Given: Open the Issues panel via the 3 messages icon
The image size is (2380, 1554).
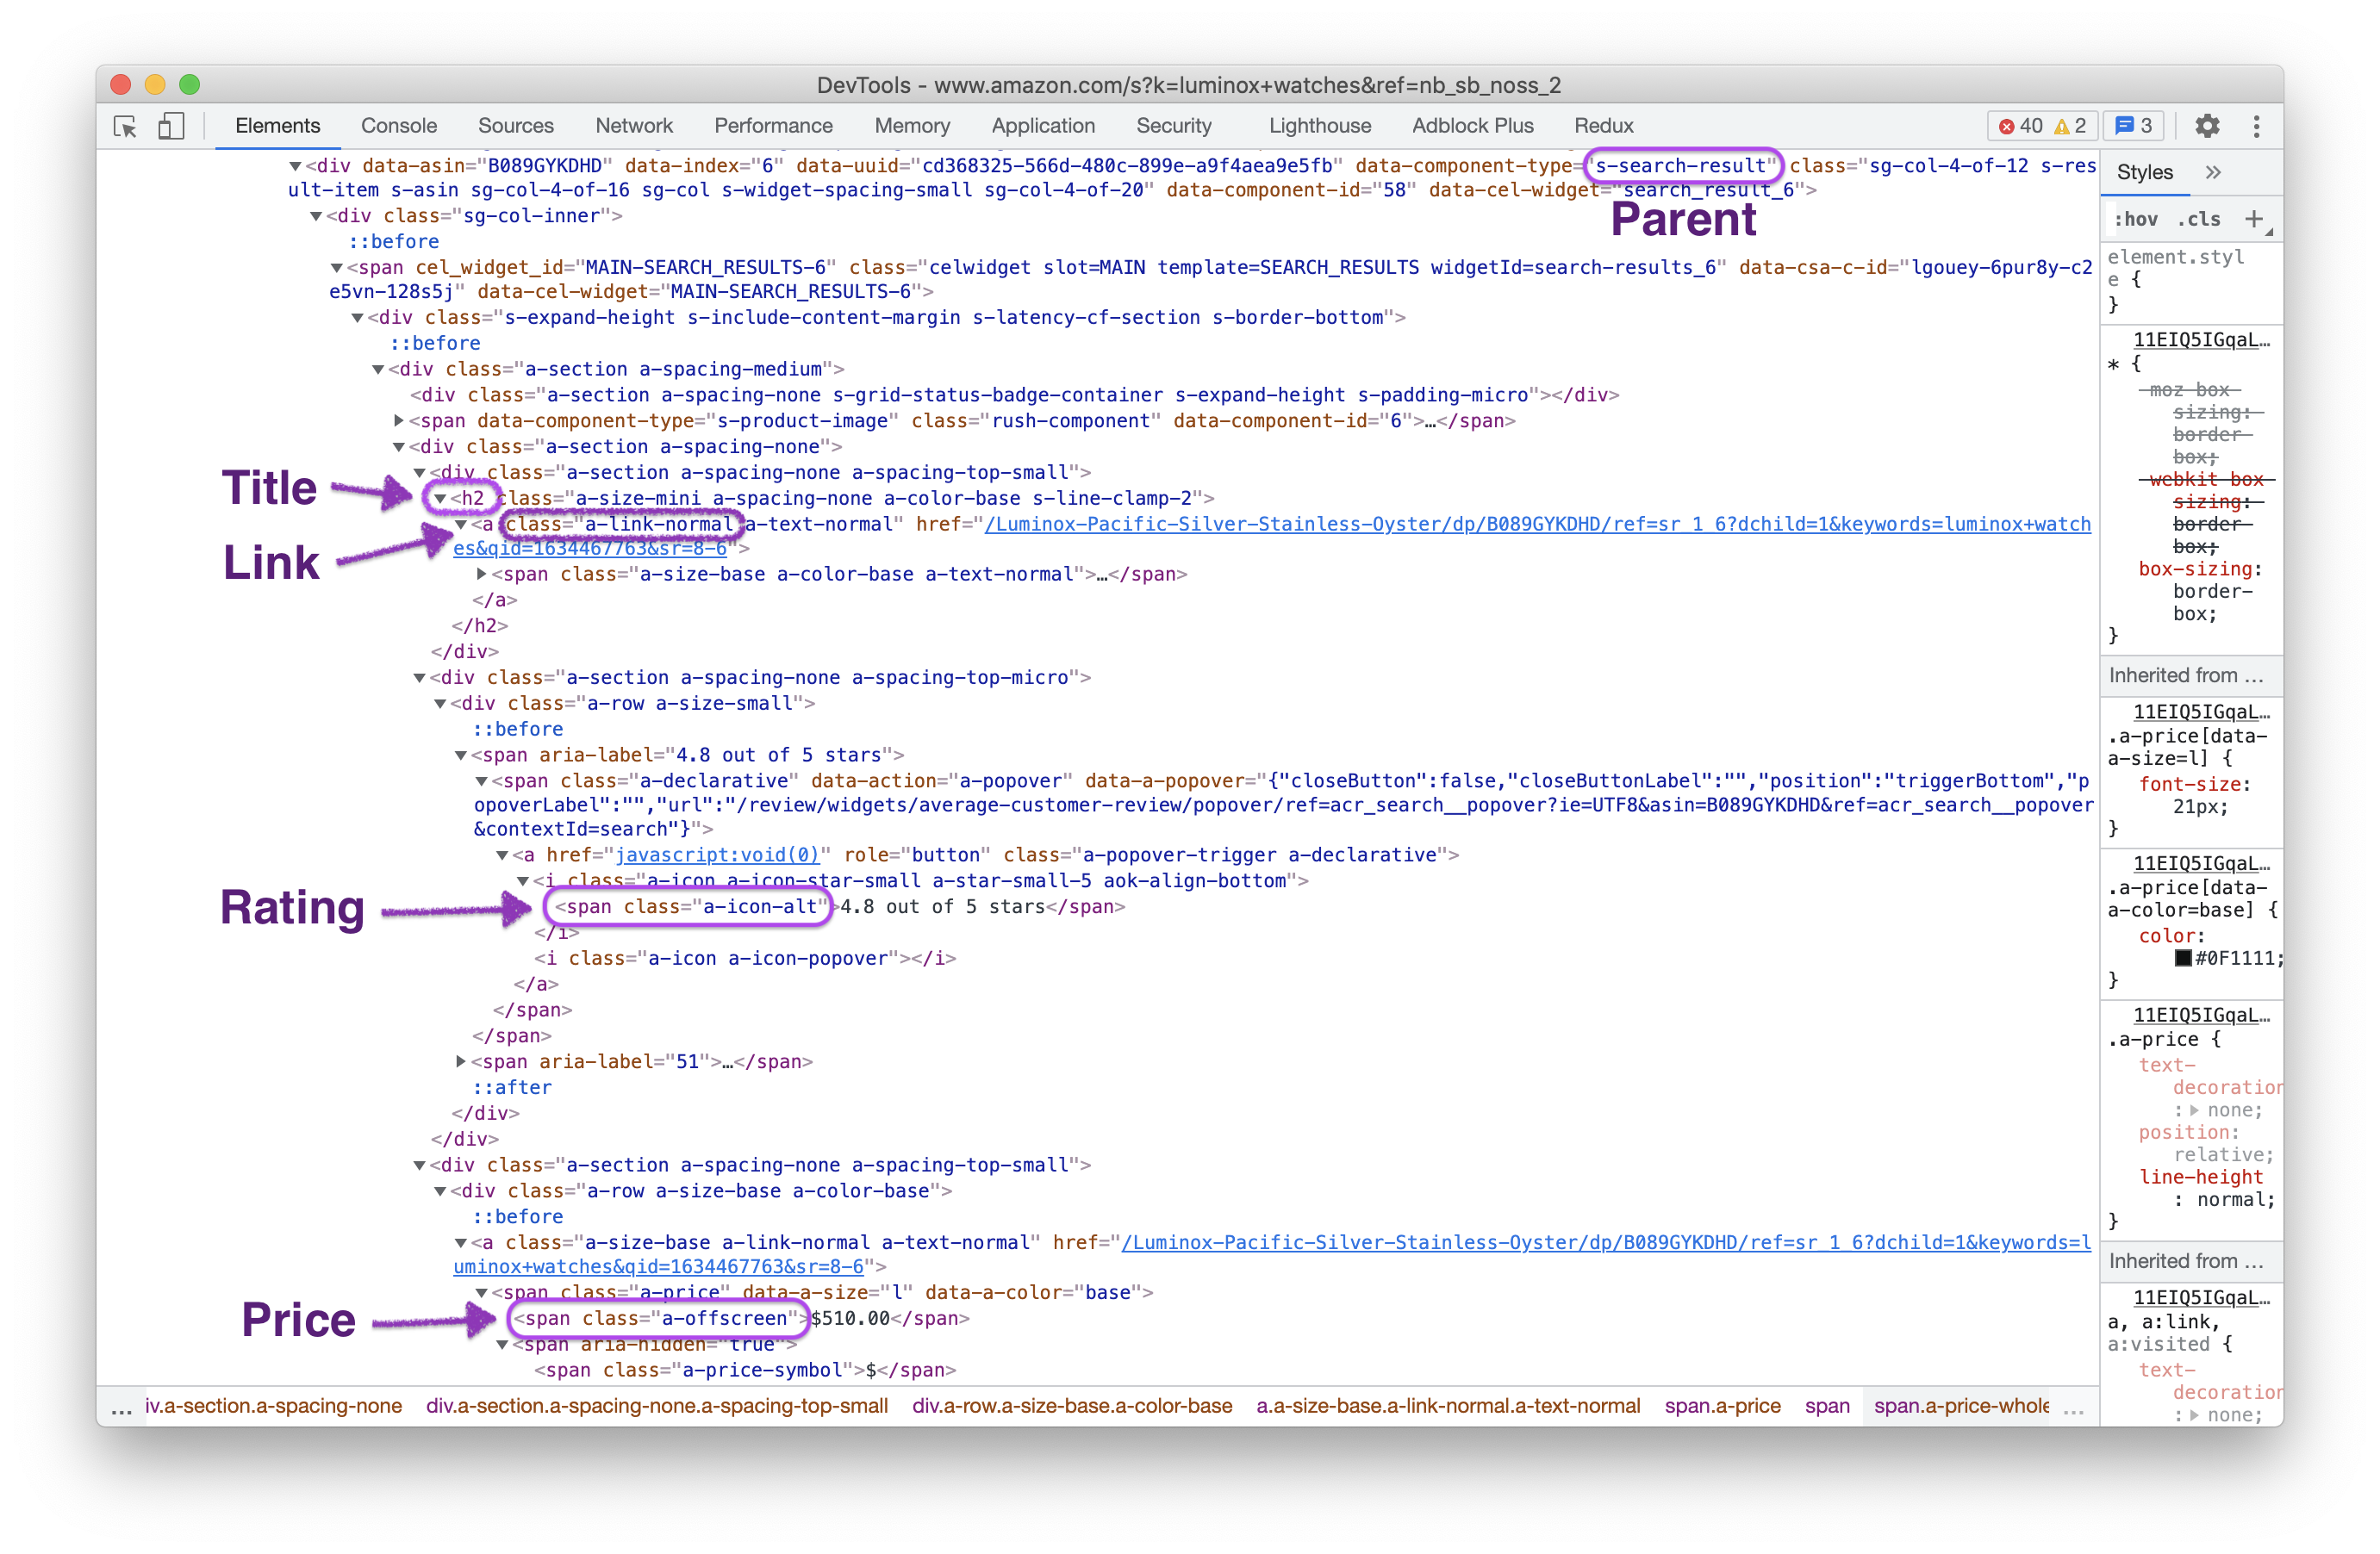Looking at the screenshot, I should (2135, 127).
